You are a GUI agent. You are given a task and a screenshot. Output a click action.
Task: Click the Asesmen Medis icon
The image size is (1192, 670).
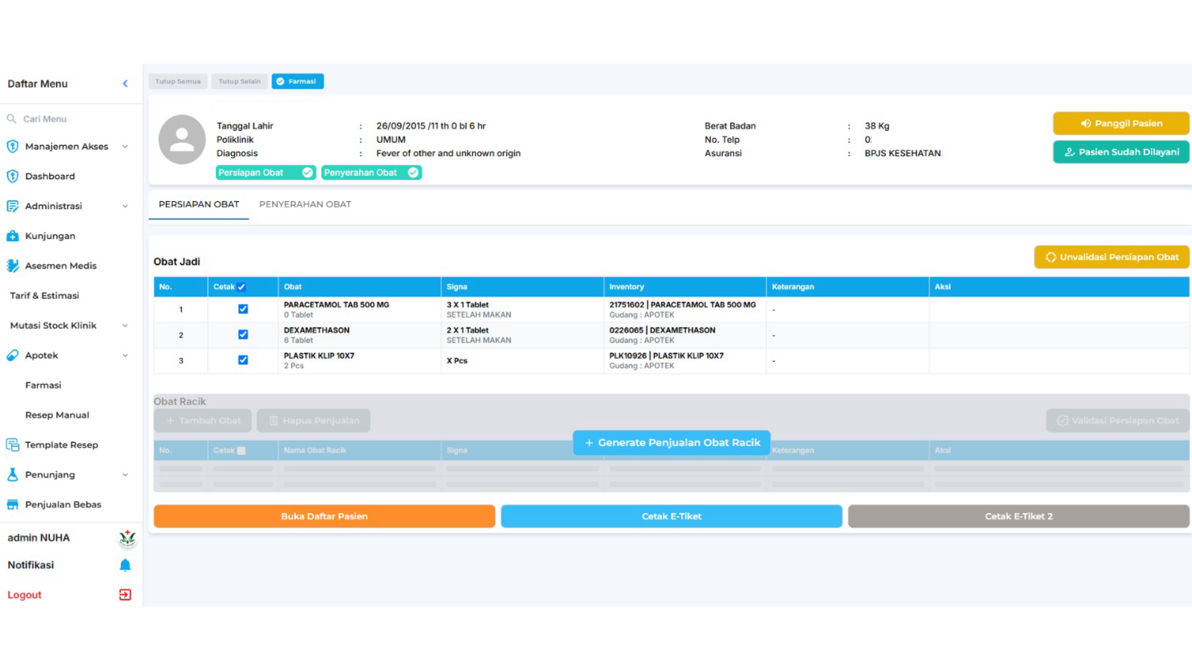13,266
